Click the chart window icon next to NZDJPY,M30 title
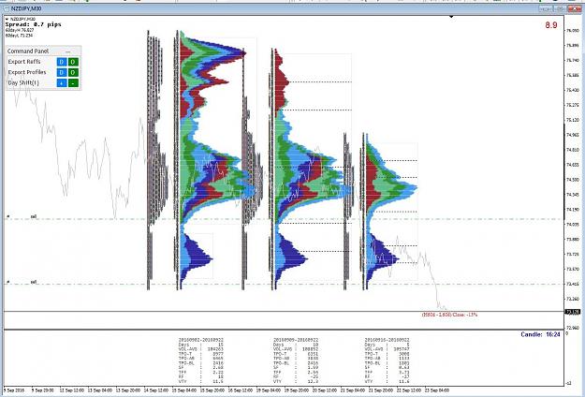Screen dimensions: 585x397 [7, 8]
